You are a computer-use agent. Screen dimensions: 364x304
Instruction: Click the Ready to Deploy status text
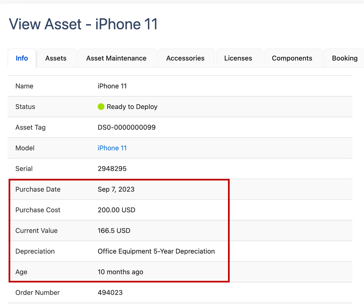tap(132, 107)
